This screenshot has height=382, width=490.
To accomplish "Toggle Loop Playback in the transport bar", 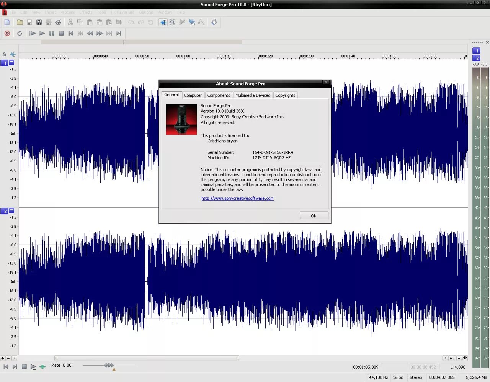I will click(20, 33).
